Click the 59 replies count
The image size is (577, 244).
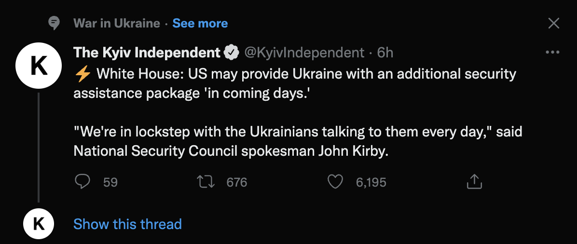point(110,182)
